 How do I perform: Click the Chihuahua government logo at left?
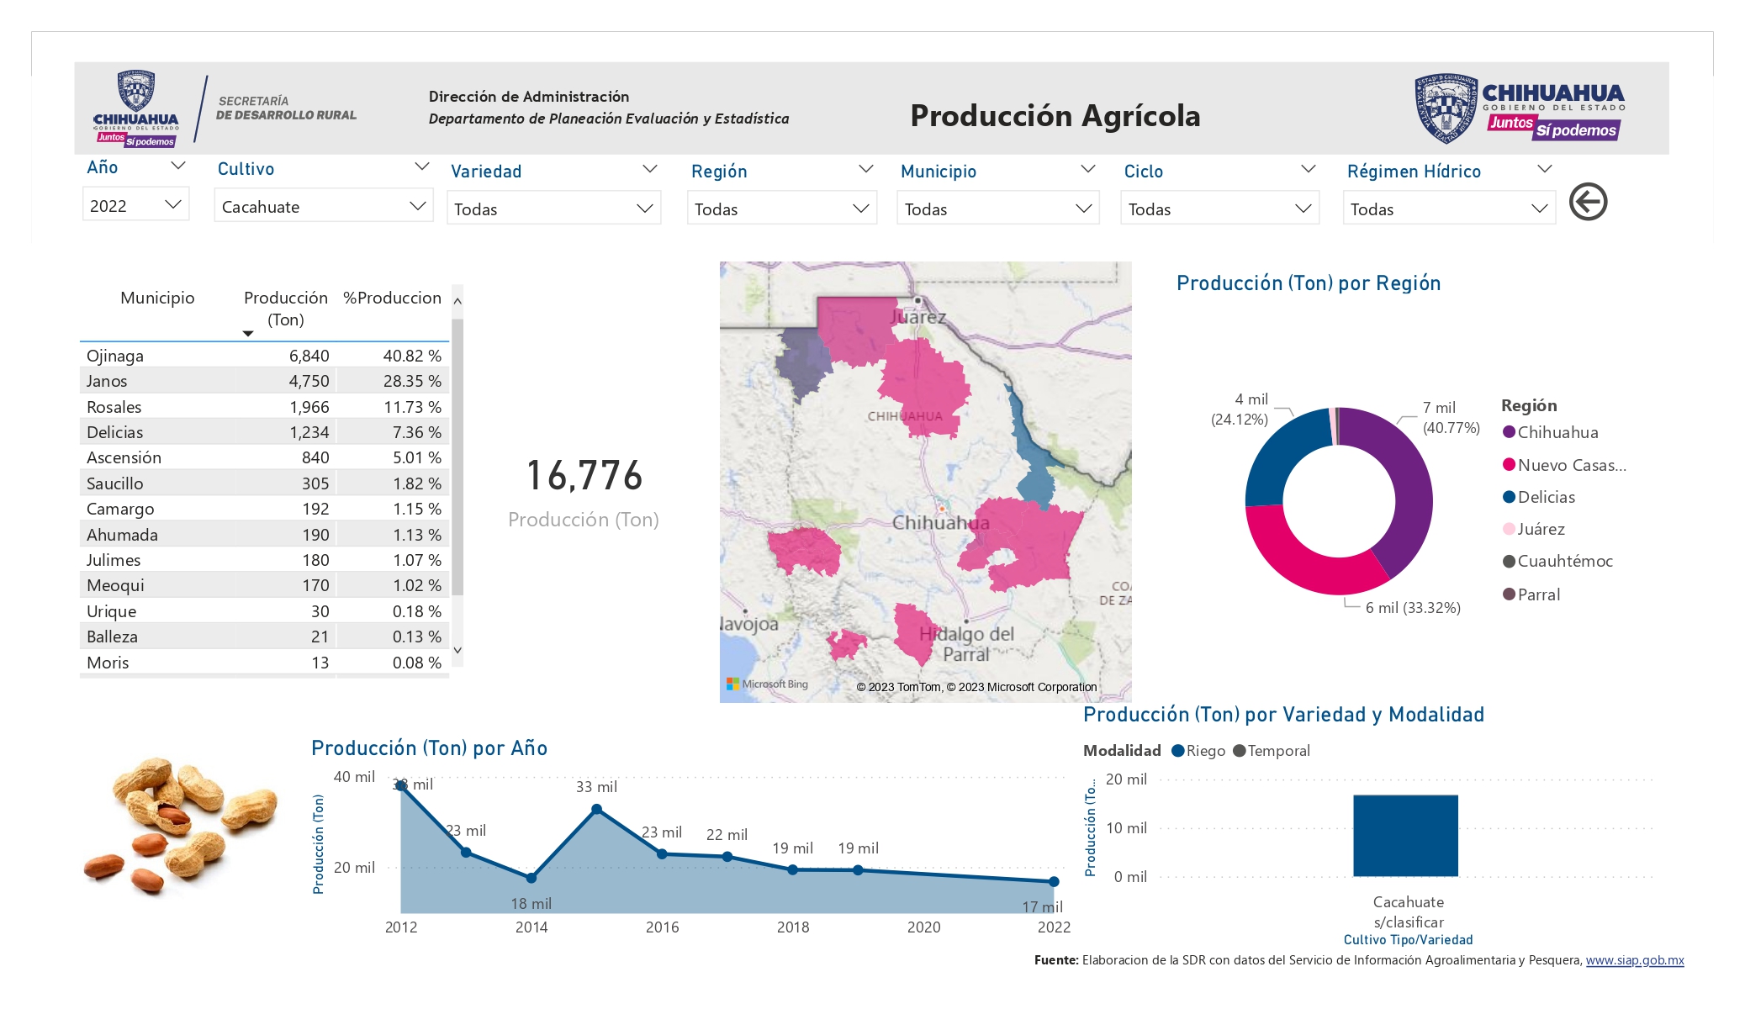pyautogui.click(x=136, y=108)
